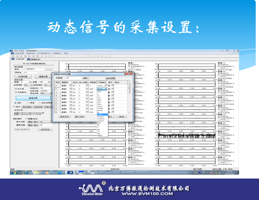Click the skip-to-first toolbar icon
Image resolution: width=259 pixels, height=200 pixels.
[x=13, y=56]
